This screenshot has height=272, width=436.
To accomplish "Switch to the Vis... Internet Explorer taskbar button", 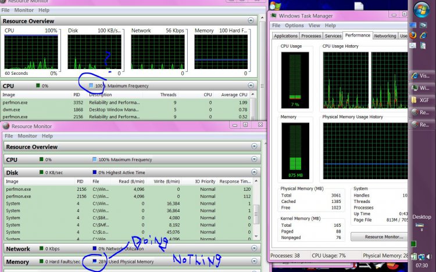I will (421, 76).
